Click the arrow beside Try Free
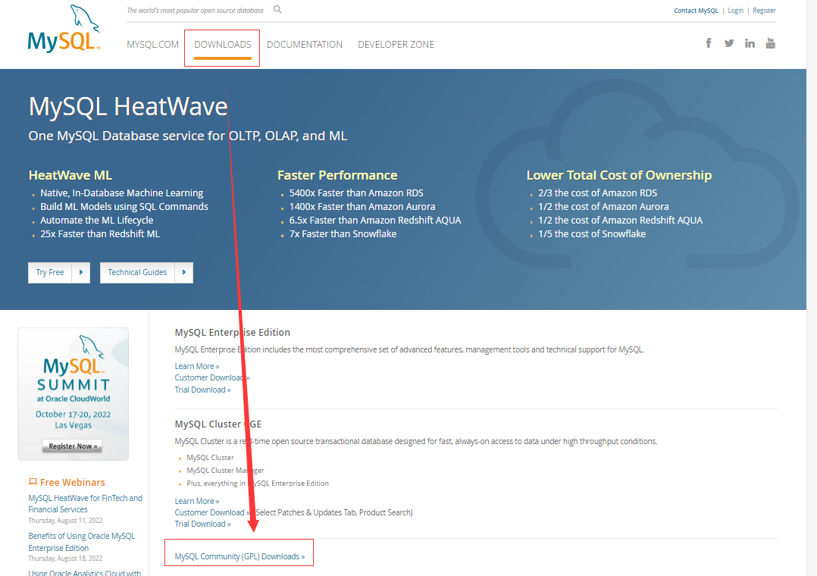The width and height of the screenshot is (817, 576). (x=81, y=273)
